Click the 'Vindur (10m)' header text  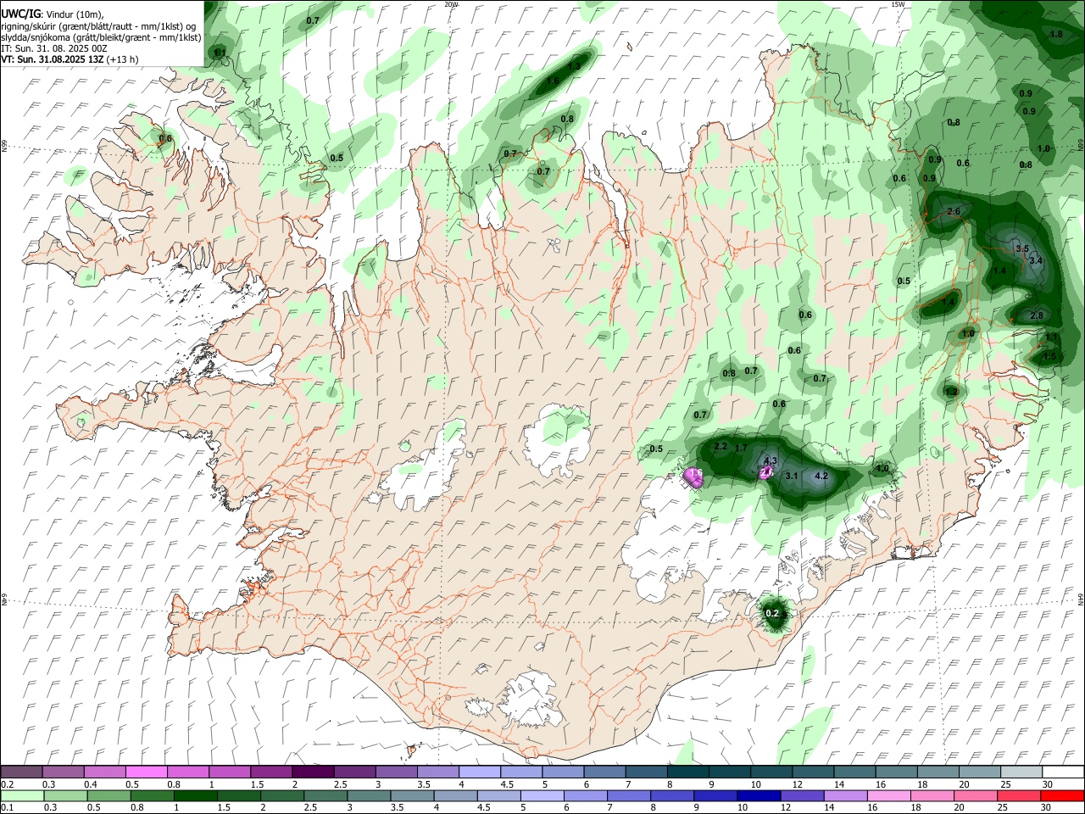click(x=73, y=14)
